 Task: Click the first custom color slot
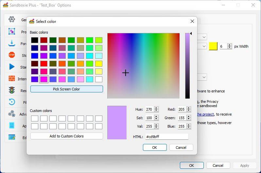click(35, 118)
